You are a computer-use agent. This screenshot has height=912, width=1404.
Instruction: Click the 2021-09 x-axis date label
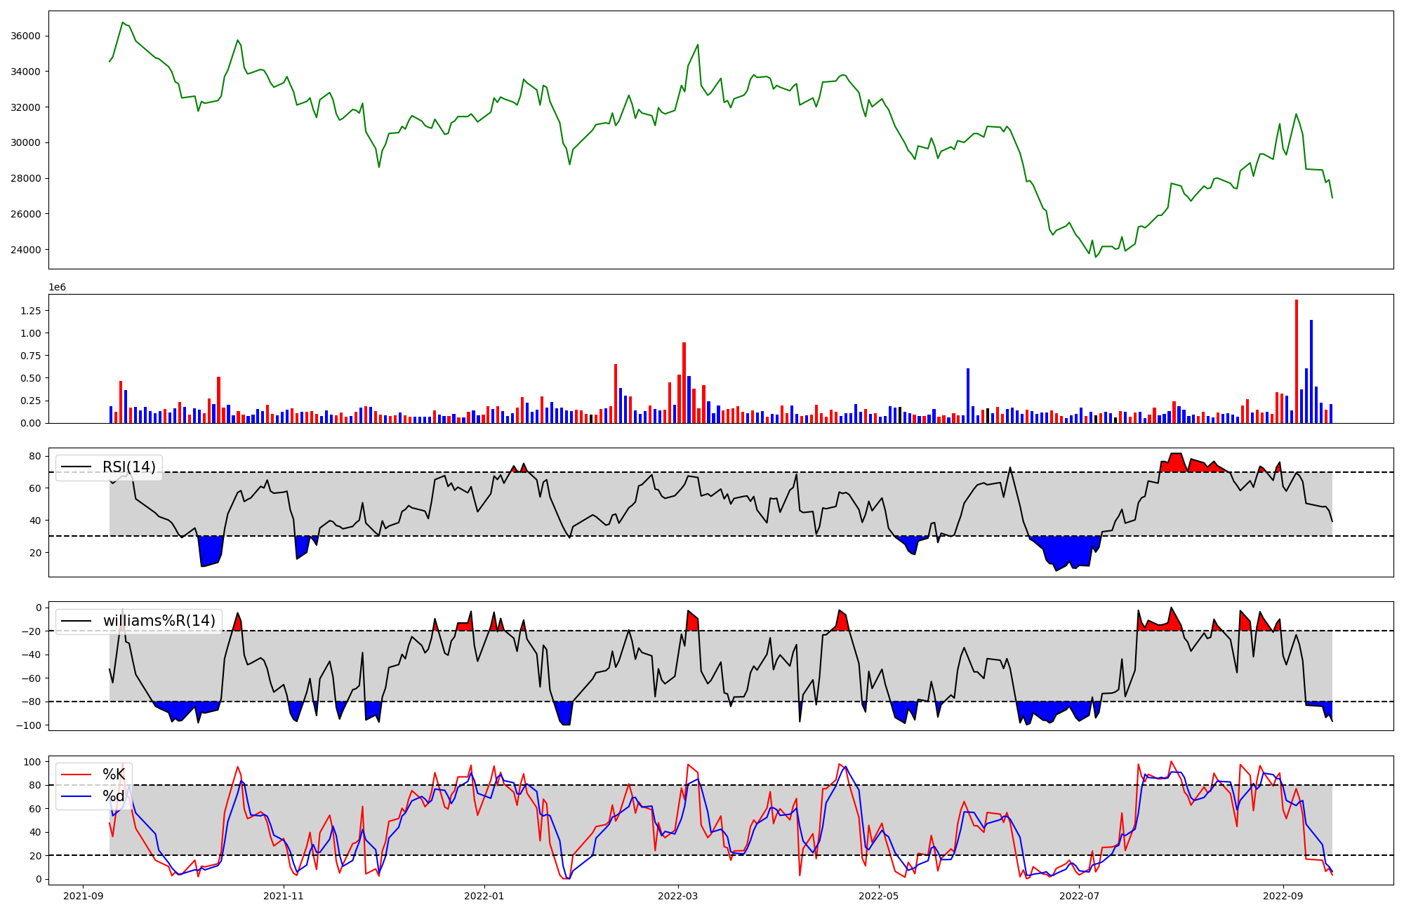coord(84,896)
